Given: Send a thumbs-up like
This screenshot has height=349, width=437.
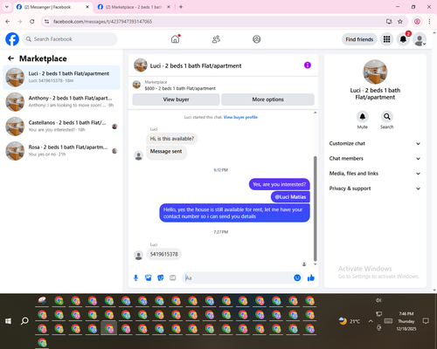Looking at the screenshot, I should 311,277.
